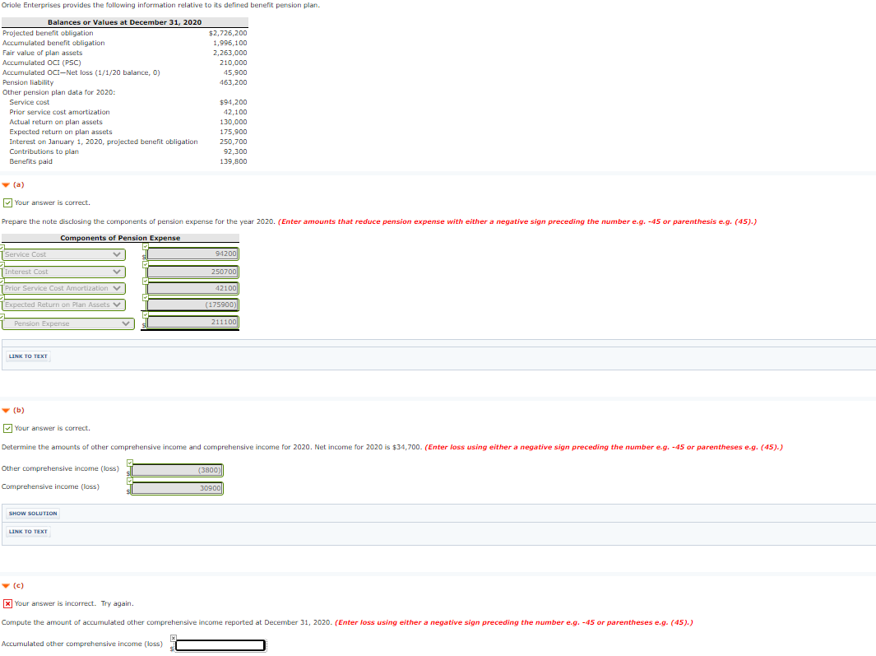Click the empty Accumulated other comprehensive income field

(x=220, y=645)
